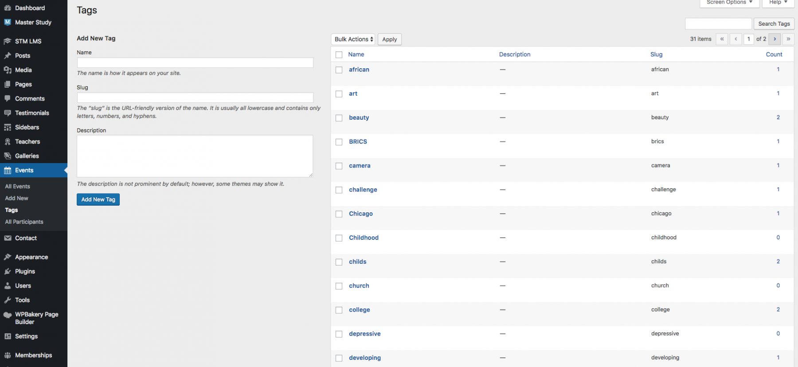The width and height of the screenshot is (798, 367).
Task: Toggle the select-all checkbox in header
Action: pyautogui.click(x=339, y=55)
